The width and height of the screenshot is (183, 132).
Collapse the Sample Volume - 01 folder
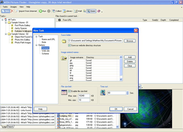pyautogui.click(x=6, y=23)
